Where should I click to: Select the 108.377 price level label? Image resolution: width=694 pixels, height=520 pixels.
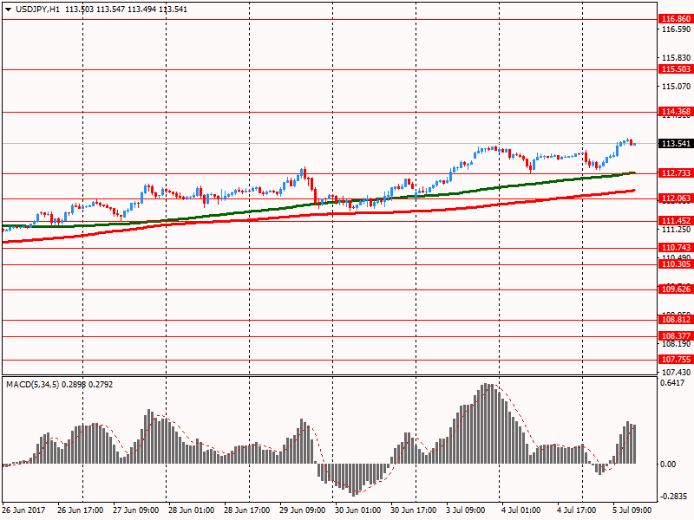click(676, 336)
